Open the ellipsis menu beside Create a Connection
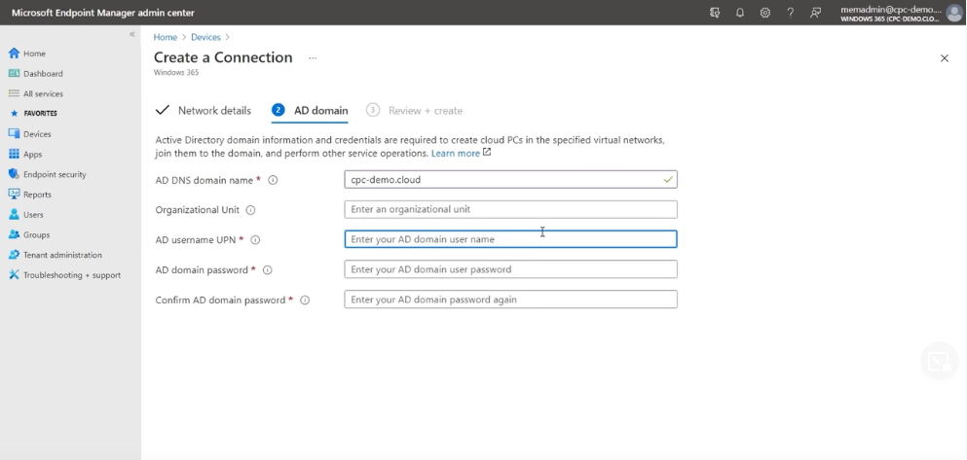Viewport: 967px width, 460px height. (313, 58)
